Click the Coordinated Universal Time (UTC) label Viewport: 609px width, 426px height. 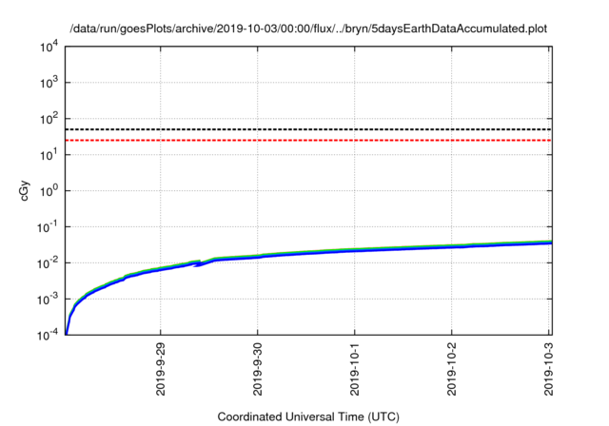pyautogui.click(x=308, y=417)
